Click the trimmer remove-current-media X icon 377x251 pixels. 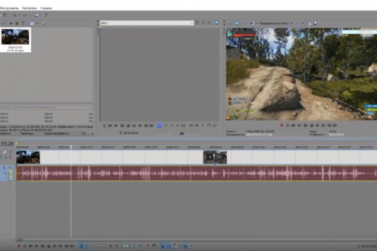pyautogui.click(x=209, y=22)
